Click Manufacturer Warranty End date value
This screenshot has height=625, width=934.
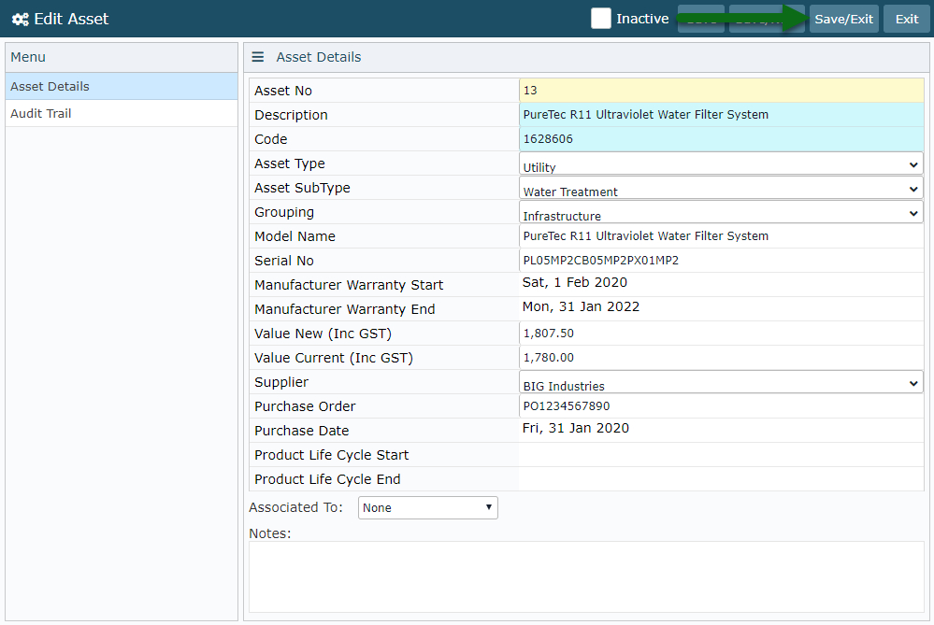pyautogui.click(x=581, y=307)
